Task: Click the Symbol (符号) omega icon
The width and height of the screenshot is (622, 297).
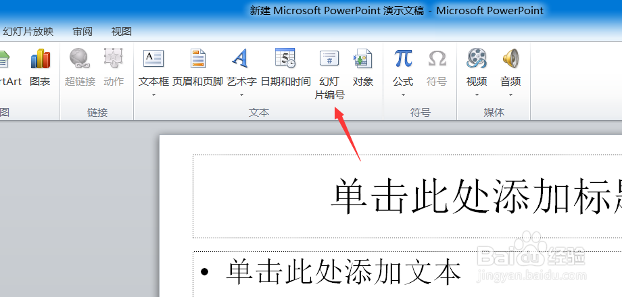Action: (437, 59)
